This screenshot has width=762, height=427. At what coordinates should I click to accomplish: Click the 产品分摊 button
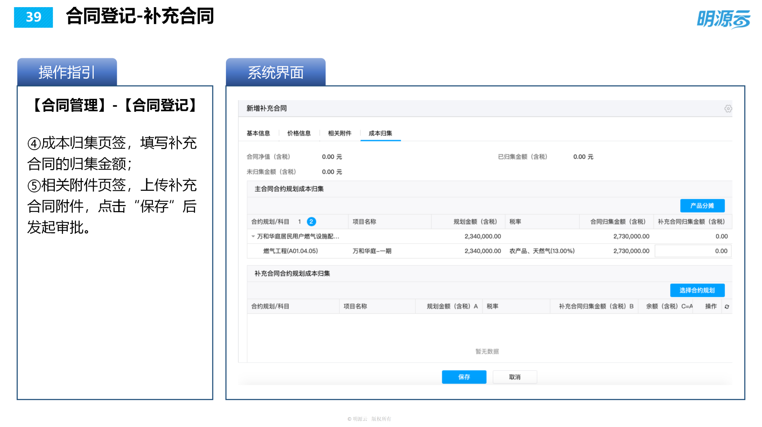[702, 205]
